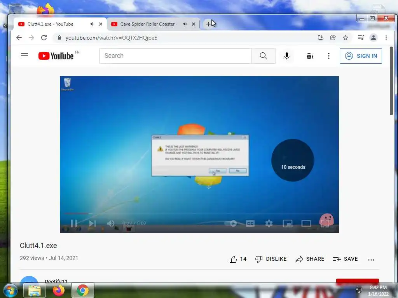
Task: Toggle the autoplay switch in the player
Action: point(231,223)
